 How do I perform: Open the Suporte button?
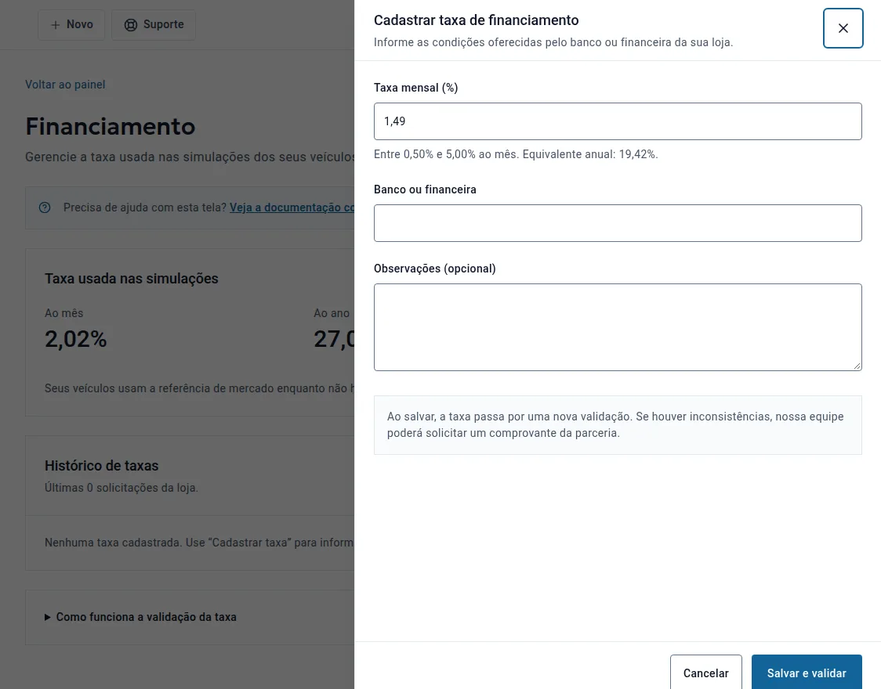(154, 25)
